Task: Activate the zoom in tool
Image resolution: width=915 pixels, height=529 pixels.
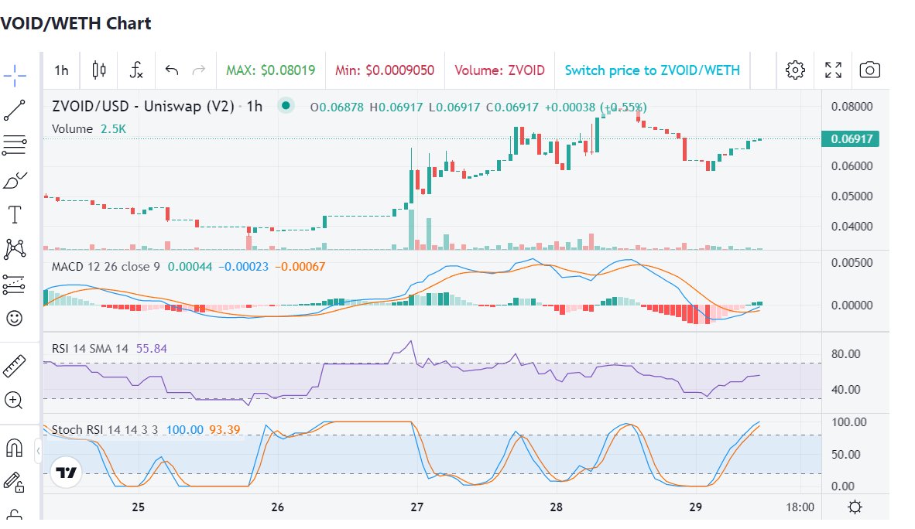Action: pyautogui.click(x=14, y=400)
